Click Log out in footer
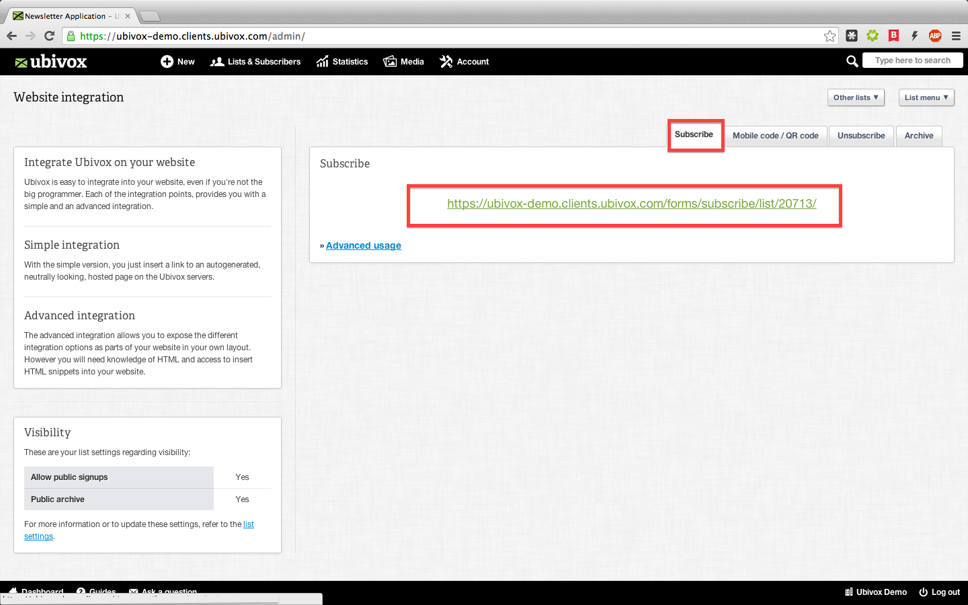The image size is (968, 605). [940, 592]
